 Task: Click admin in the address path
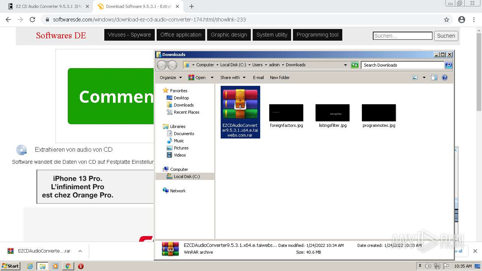pyautogui.click(x=274, y=65)
